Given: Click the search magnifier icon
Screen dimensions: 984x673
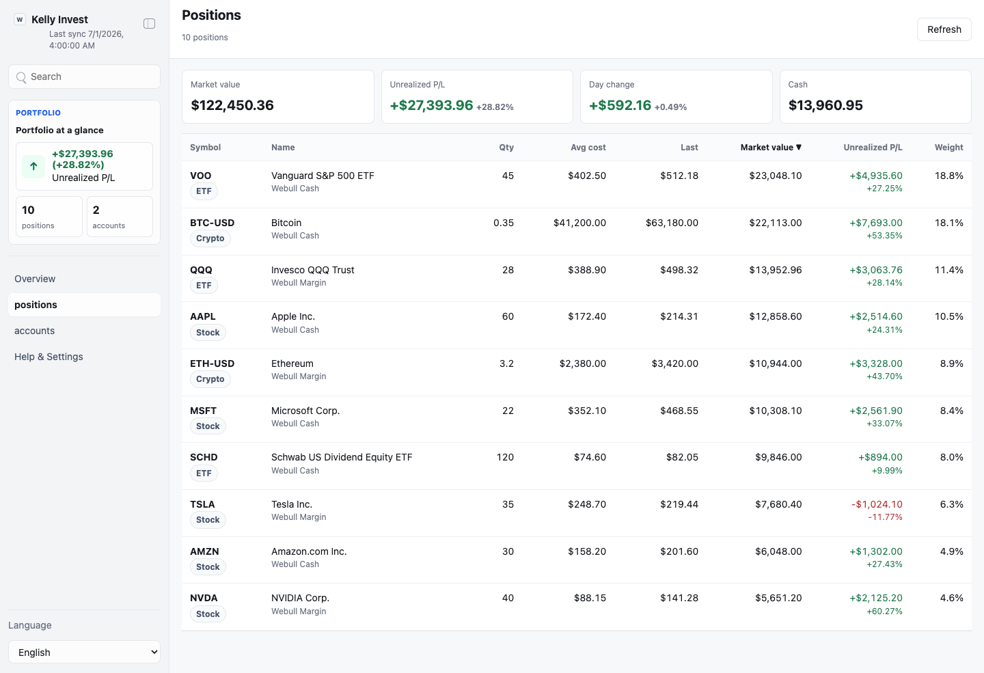Looking at the screenshot, I should coord(22,77).
